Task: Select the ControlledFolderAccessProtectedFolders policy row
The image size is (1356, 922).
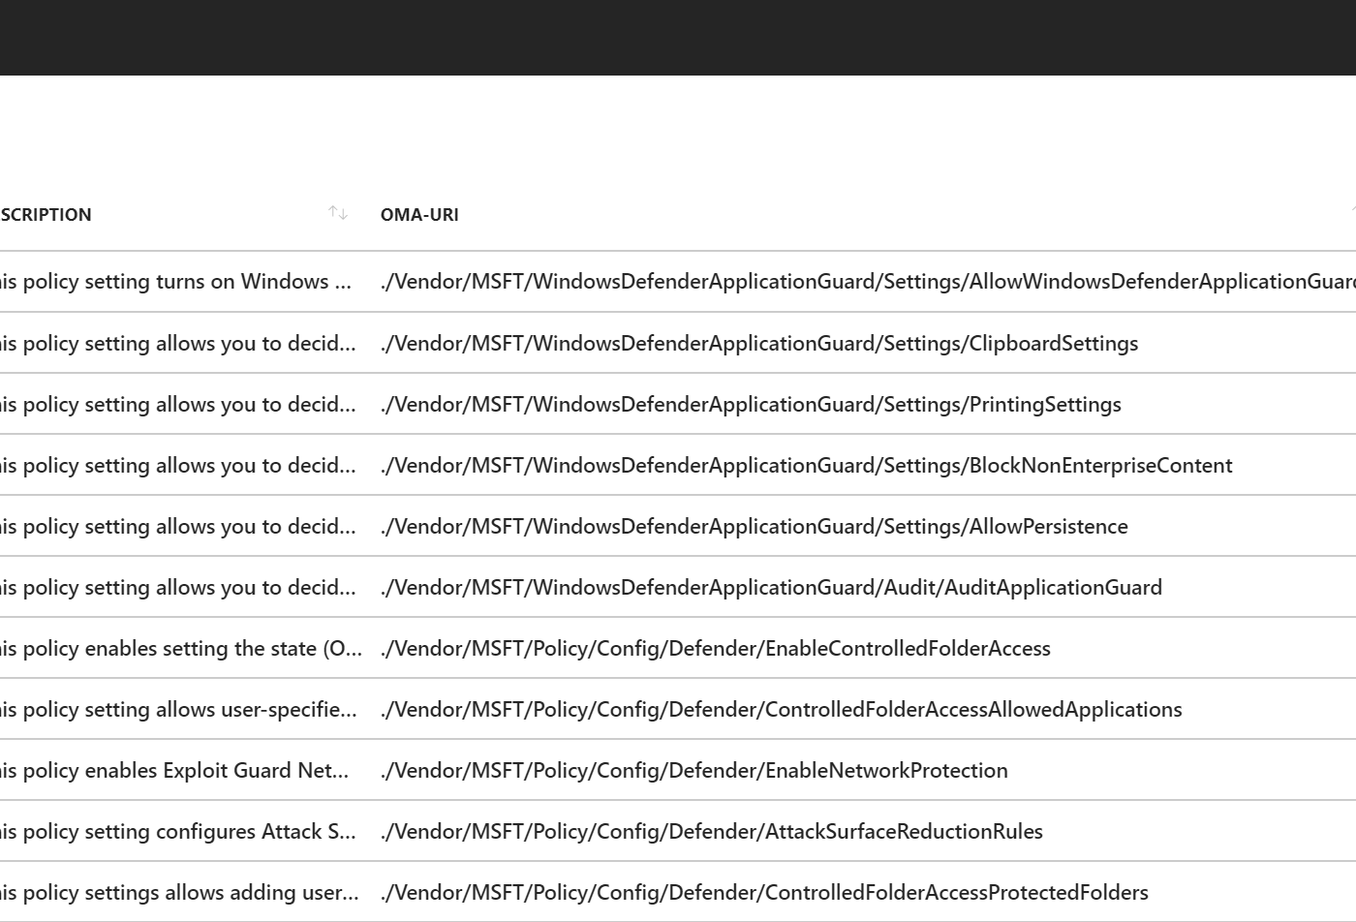Action: tap(764, 892)
